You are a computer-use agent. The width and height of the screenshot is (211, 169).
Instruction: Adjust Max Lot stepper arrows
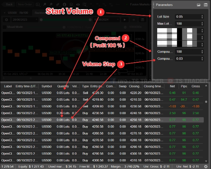coord(202,23)
